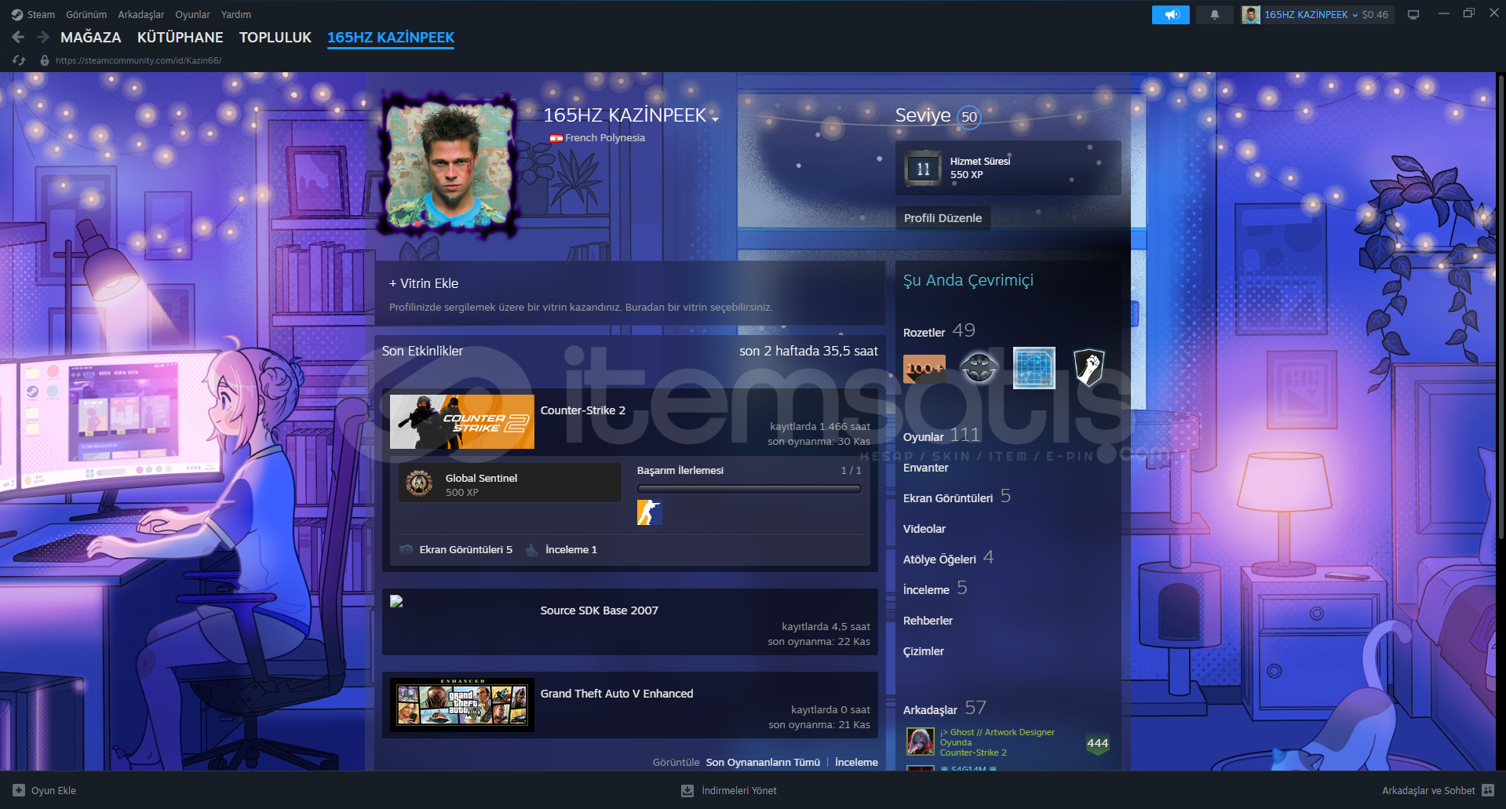Click the Steam logo icon in menu bar

tap(17, 14)
